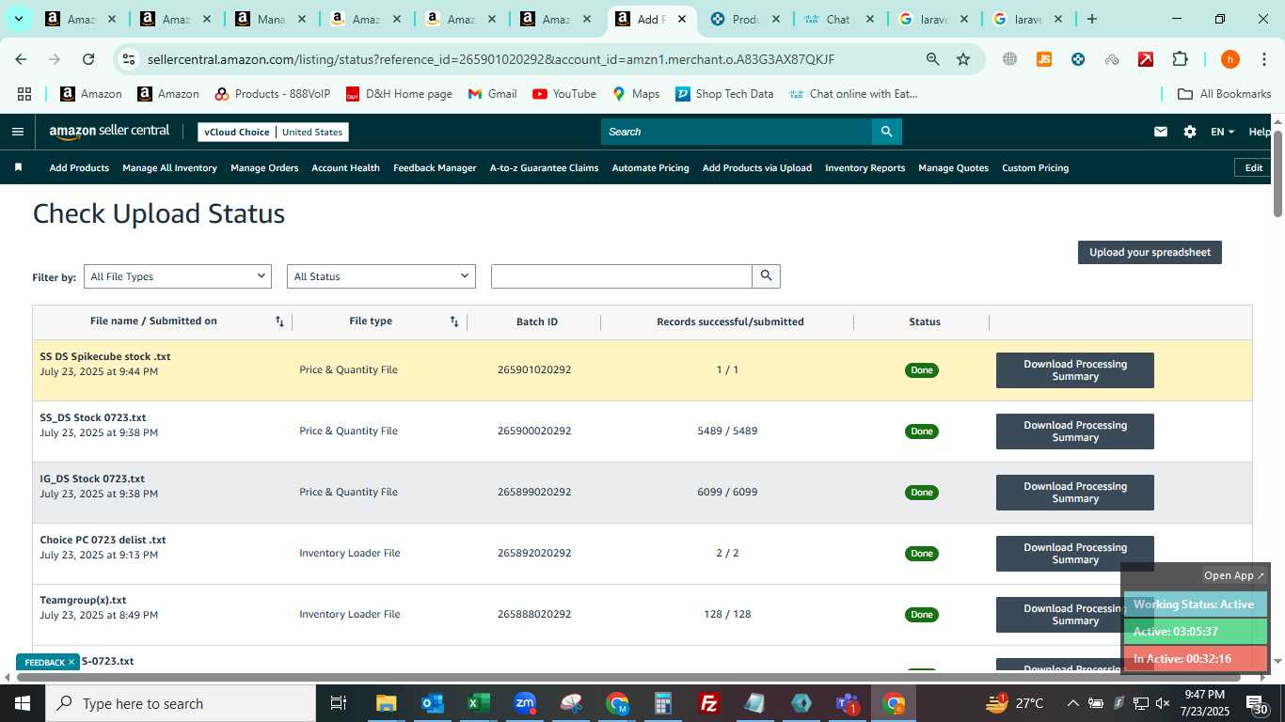1285x722 pixels.
Task: Click the filter search magnifier button
Action: [766, 276]
